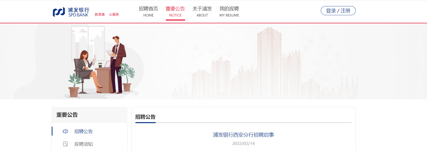Click the 招聘公告 section tab heading
Screen dimensions: 427x151
click(x=145, y=117)
